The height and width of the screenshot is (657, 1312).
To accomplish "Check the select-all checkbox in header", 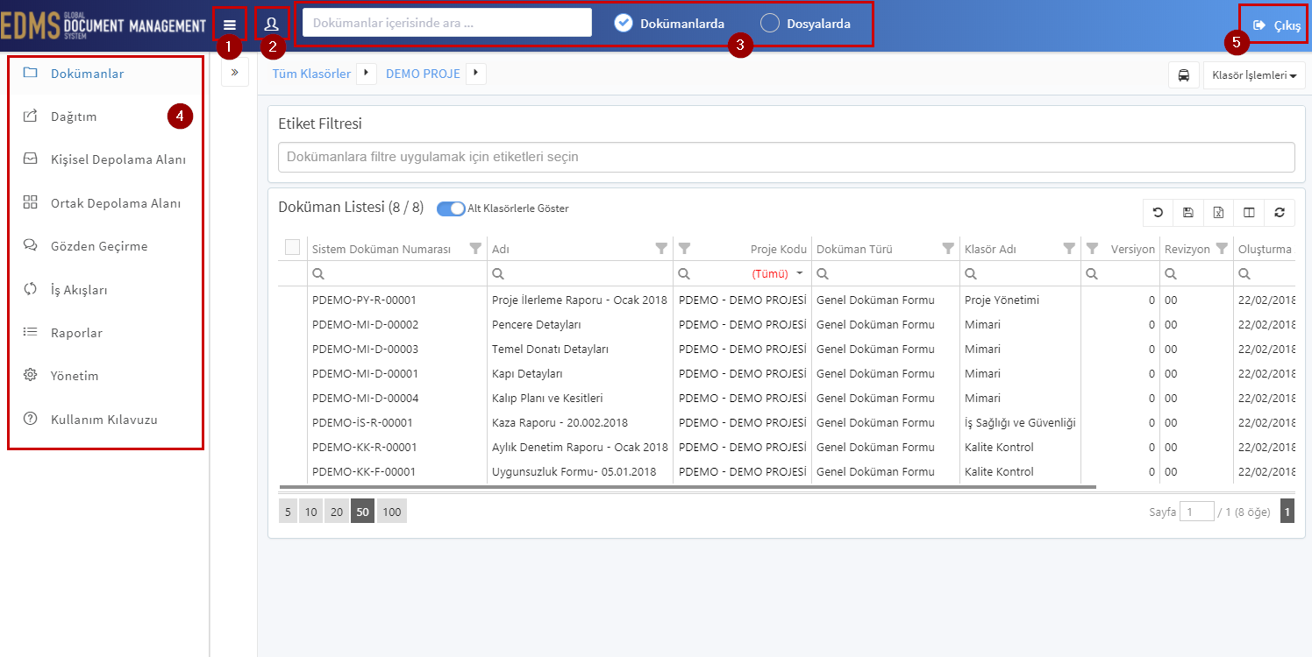I will (x=293, y=248).
